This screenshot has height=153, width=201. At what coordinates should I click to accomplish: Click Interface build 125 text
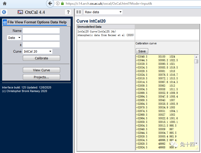27,87
